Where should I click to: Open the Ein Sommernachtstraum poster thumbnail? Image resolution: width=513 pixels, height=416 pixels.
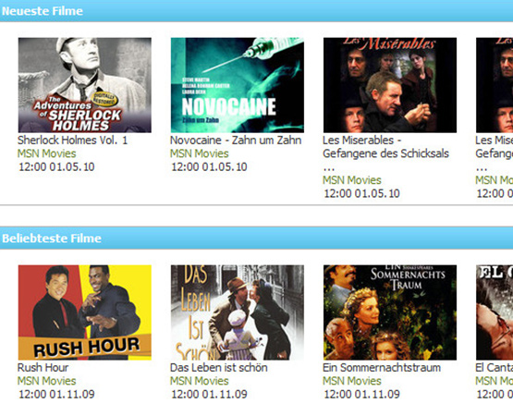coord(390,312)
